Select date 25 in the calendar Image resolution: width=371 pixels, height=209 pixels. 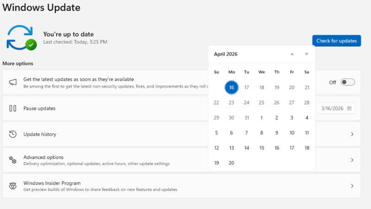(x=262, y=103)
